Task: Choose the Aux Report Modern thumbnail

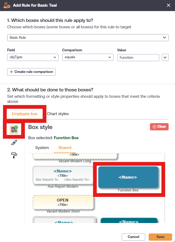Action: [63, 175]
